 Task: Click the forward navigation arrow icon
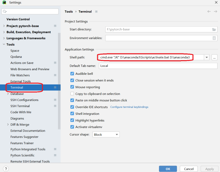click(215, 11)
